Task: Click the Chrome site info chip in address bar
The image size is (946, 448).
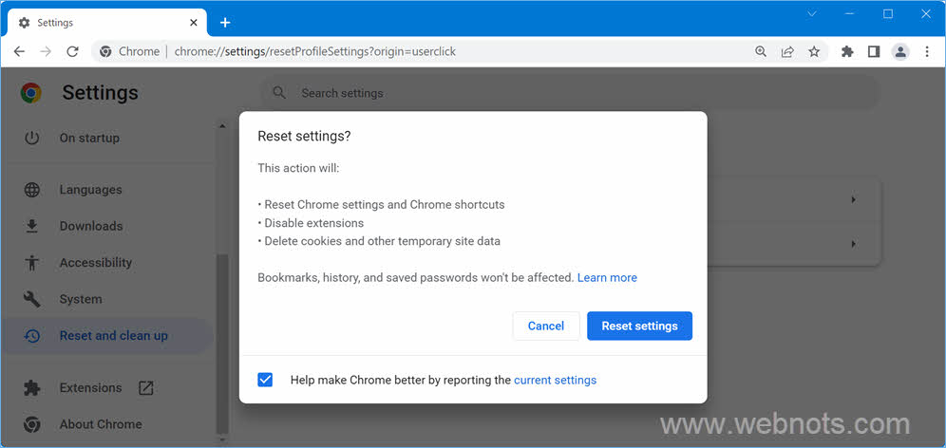Action: tap(130, 52)
